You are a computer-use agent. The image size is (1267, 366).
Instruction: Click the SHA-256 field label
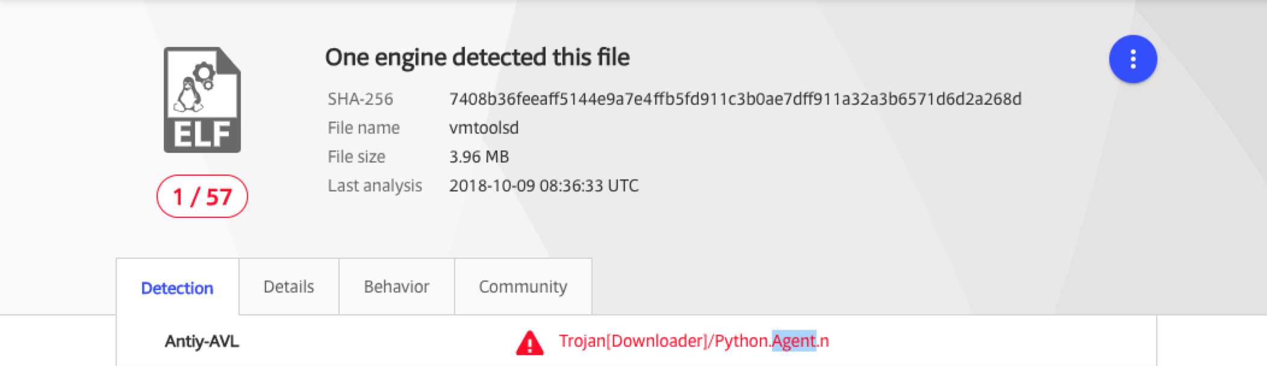tap(360, 99)
